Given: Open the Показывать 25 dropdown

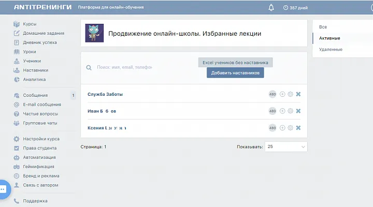Looking at the screenshot, I should pos(285,147).
